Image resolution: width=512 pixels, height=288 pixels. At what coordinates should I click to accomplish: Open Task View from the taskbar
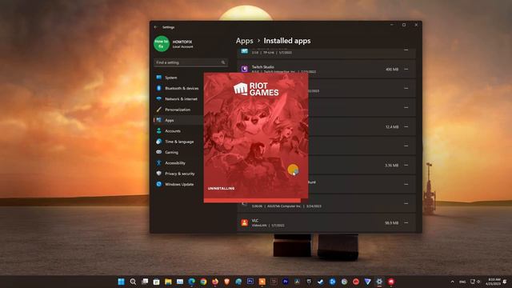pos(145,282)
